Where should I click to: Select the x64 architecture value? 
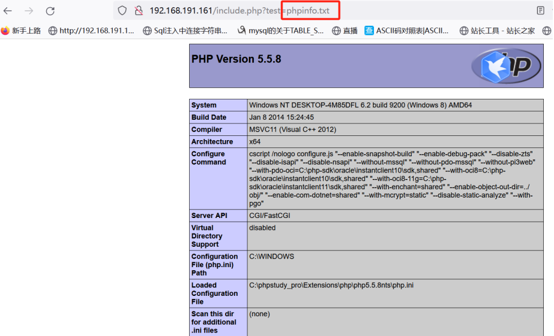tap(254, 141)
